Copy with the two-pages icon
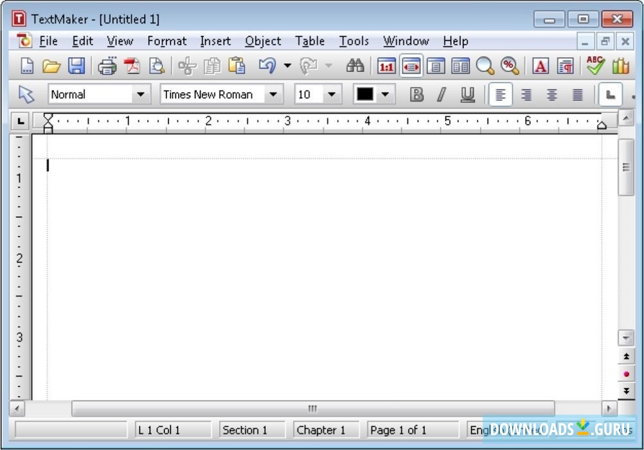This screenshot has width=644, height=450. (x=212, y=66)
